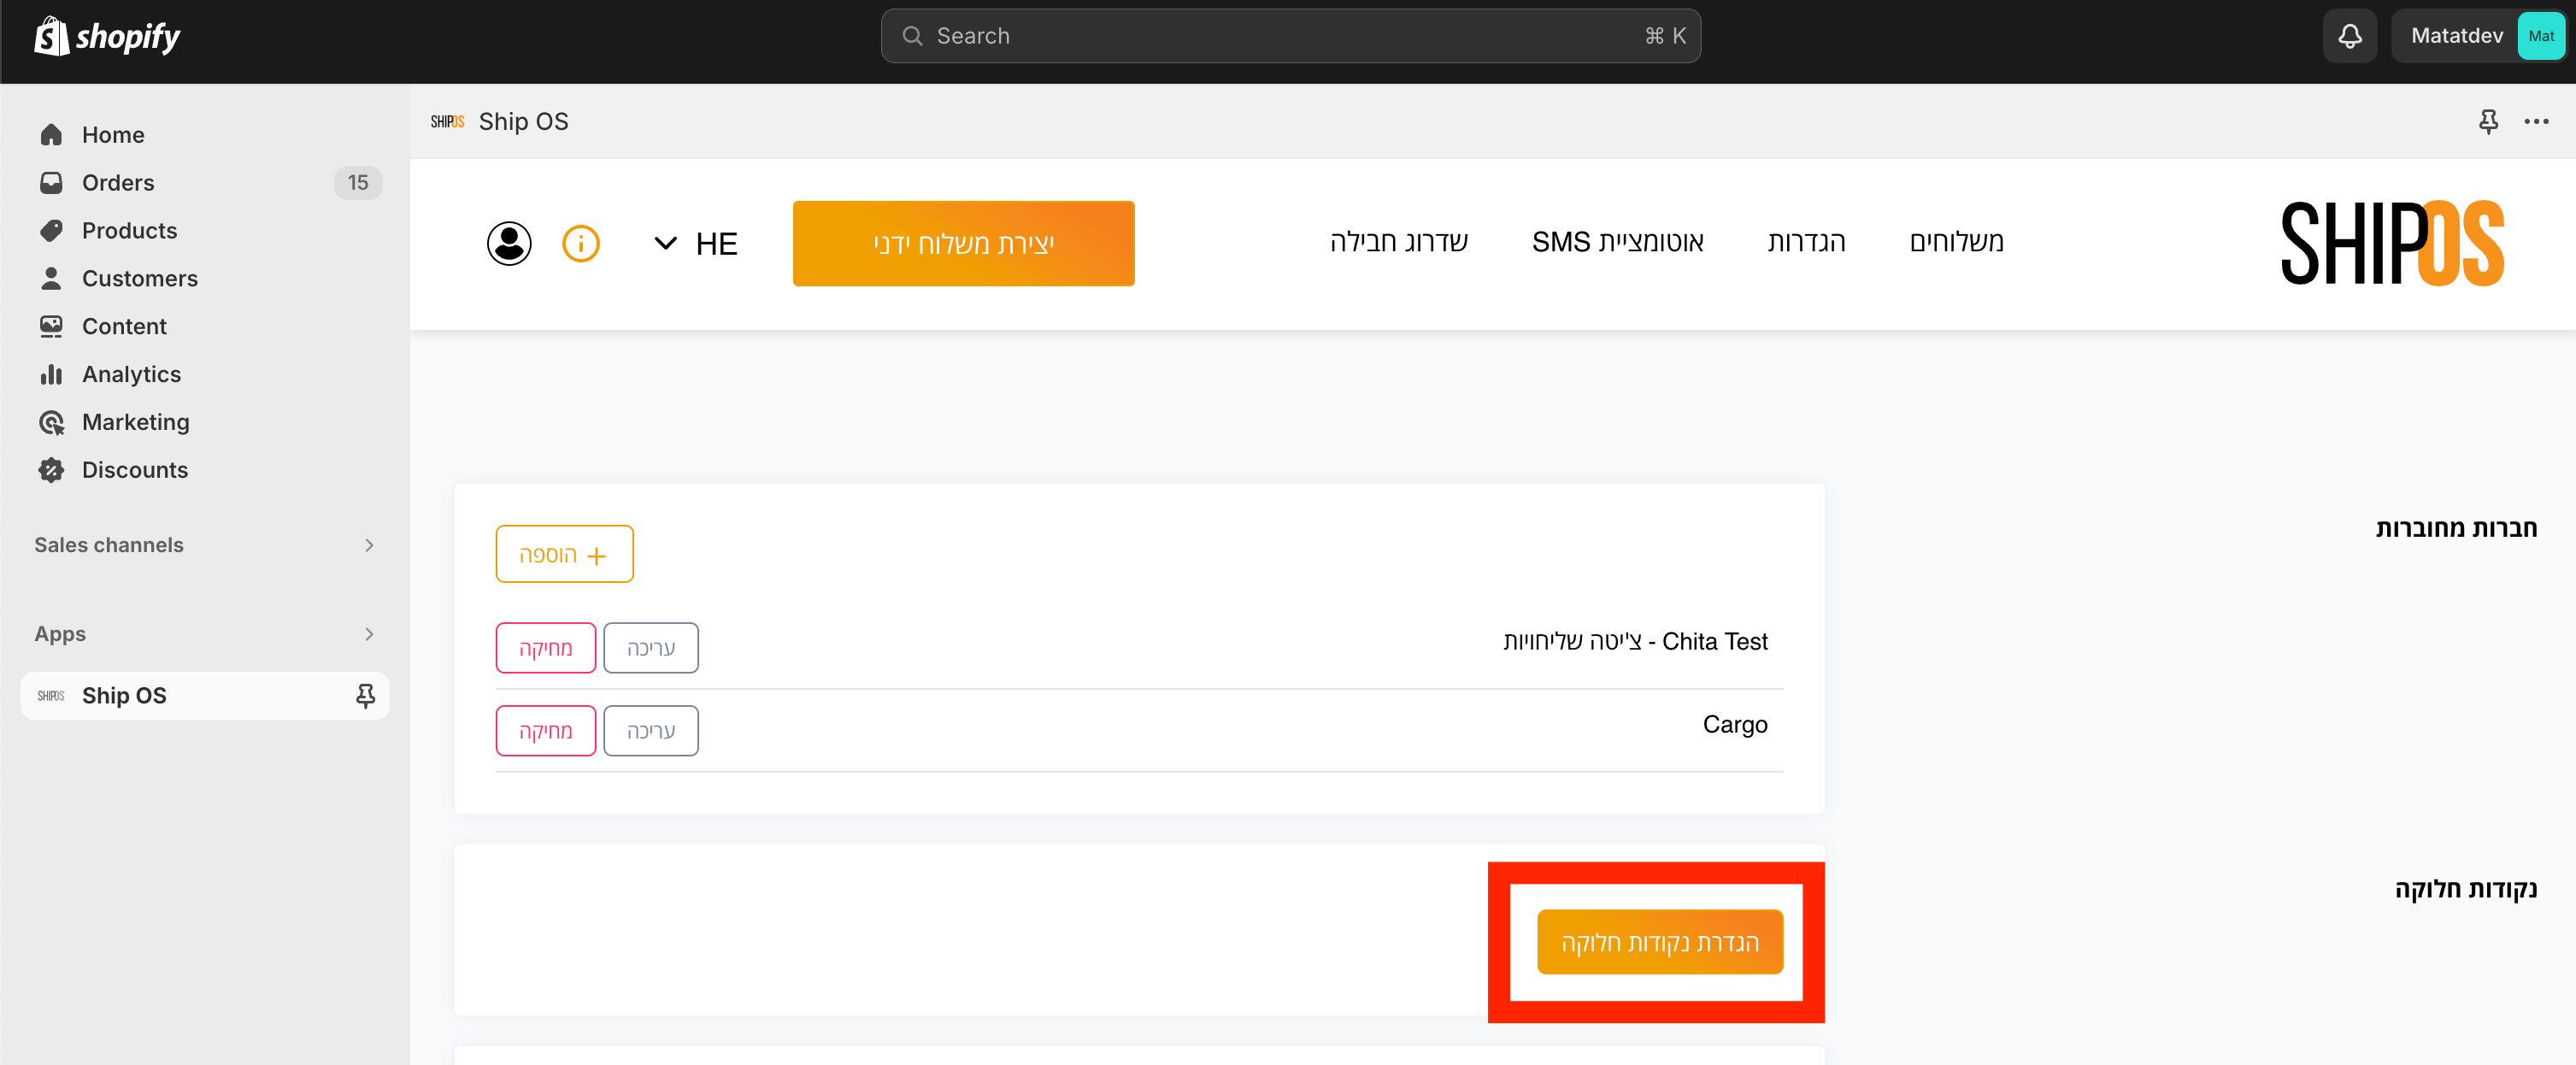Focus the Search input field
The height and width of the screenshot is (1065, 2576).
[1290, 36]
